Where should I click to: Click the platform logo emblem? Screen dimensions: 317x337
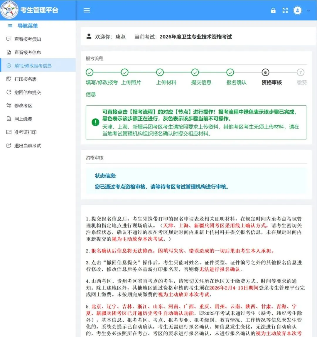pos(9,10)
